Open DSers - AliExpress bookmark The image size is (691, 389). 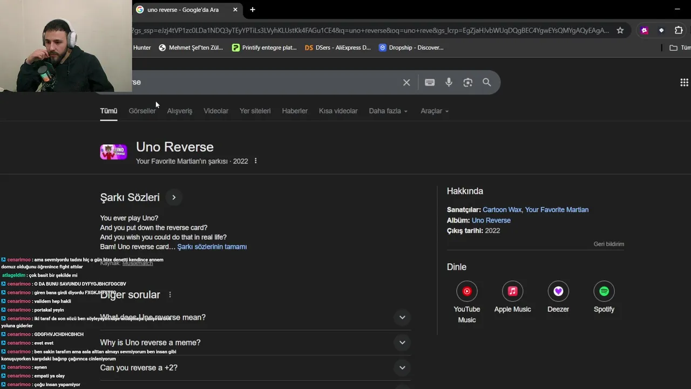(337, 48)
